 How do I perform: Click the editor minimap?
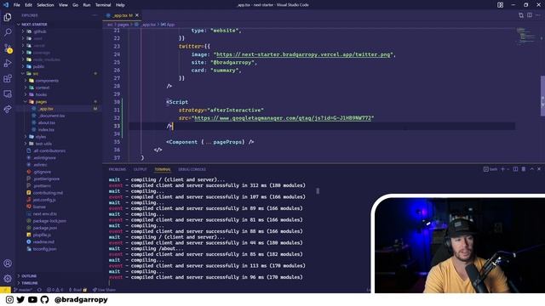(x=525, y=36)
